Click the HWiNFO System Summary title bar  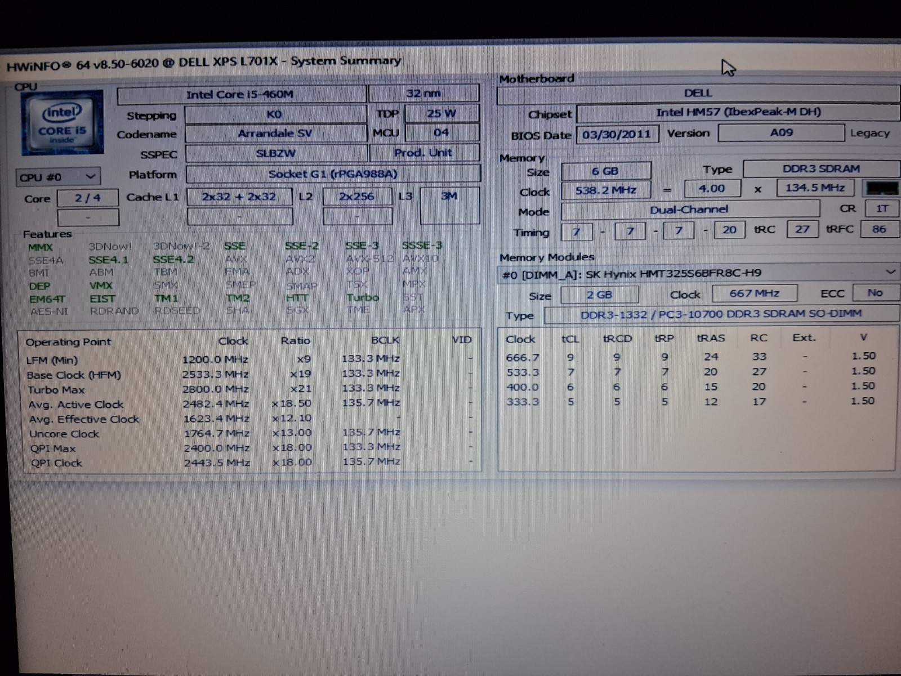tap(450, 62)
